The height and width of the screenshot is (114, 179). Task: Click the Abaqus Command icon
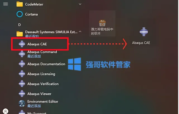(x=22, y=54)
